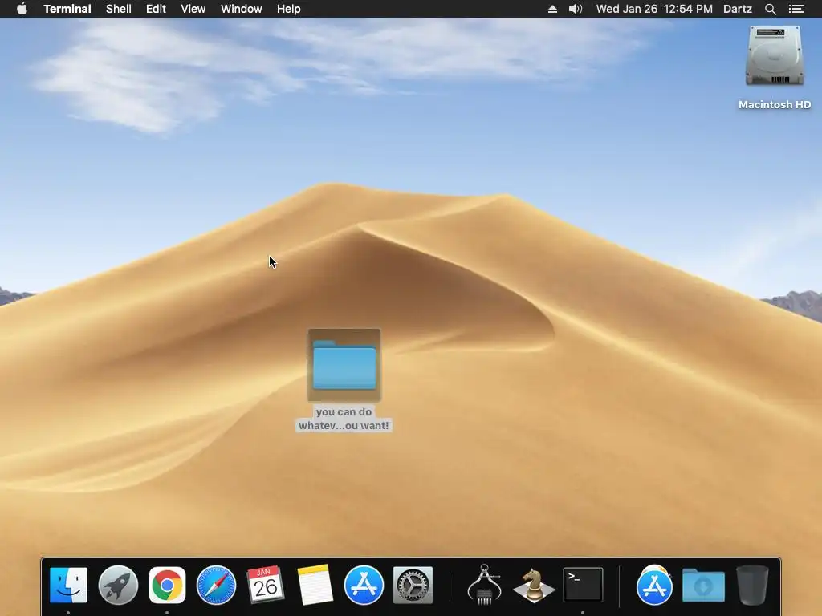Open the Edit menu
Screen dimensions: 822x616
pos(156,9)
